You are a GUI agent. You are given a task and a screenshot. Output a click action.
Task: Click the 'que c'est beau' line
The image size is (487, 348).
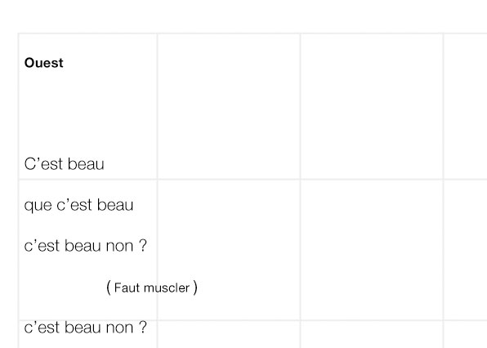(78, 205)
